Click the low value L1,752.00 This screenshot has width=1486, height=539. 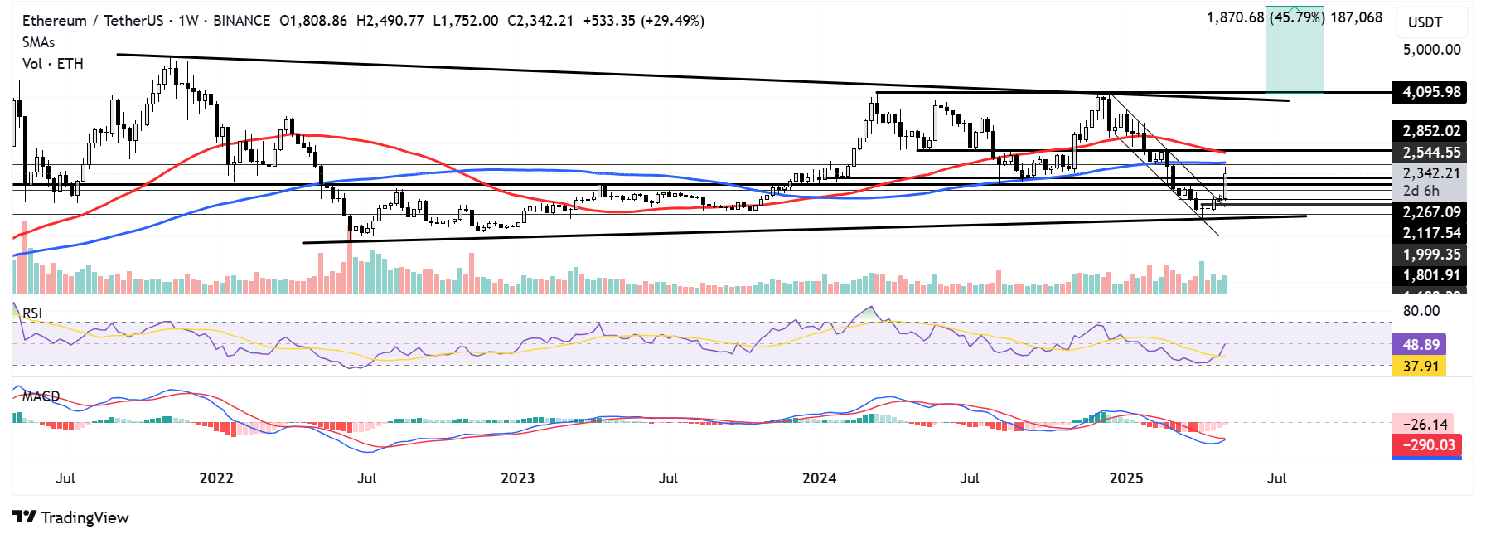coord(466,21)
